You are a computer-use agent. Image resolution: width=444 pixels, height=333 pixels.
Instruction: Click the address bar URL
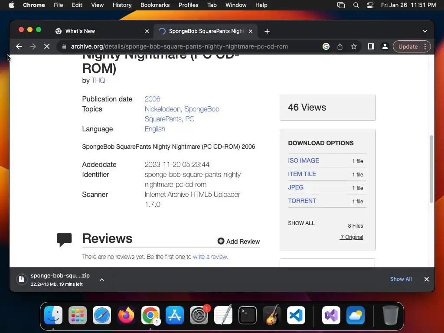[179, 46]
